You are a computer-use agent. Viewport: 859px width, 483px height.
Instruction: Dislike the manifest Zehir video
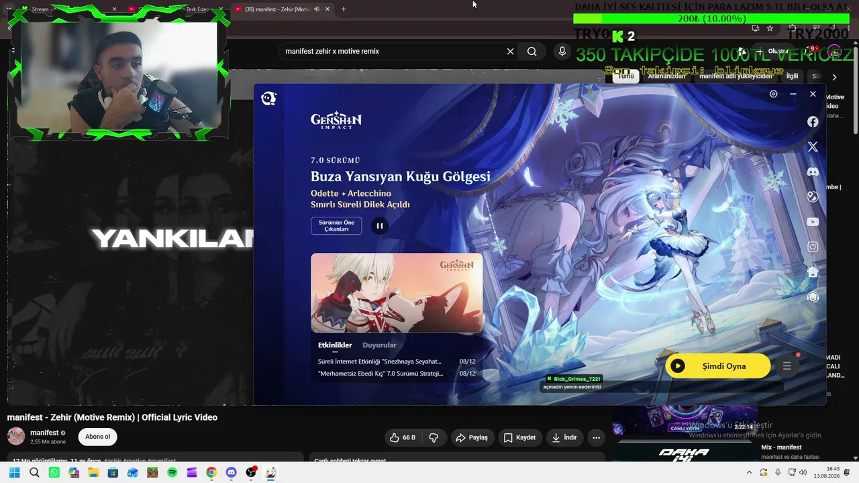434,437
